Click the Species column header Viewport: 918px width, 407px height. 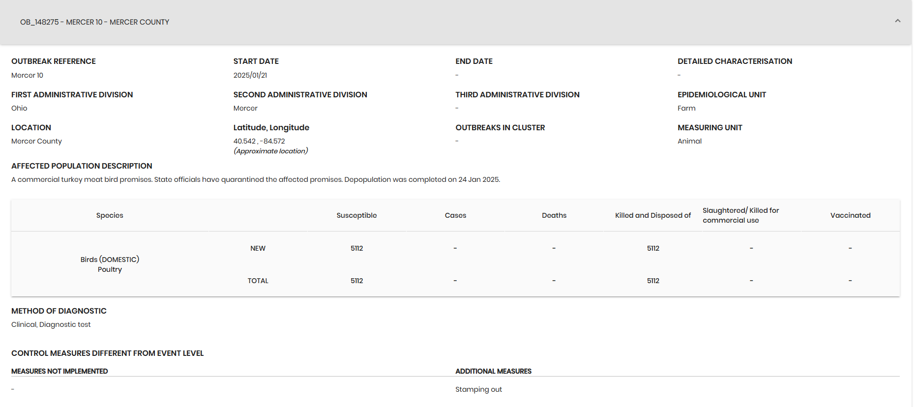coord(110,215)
